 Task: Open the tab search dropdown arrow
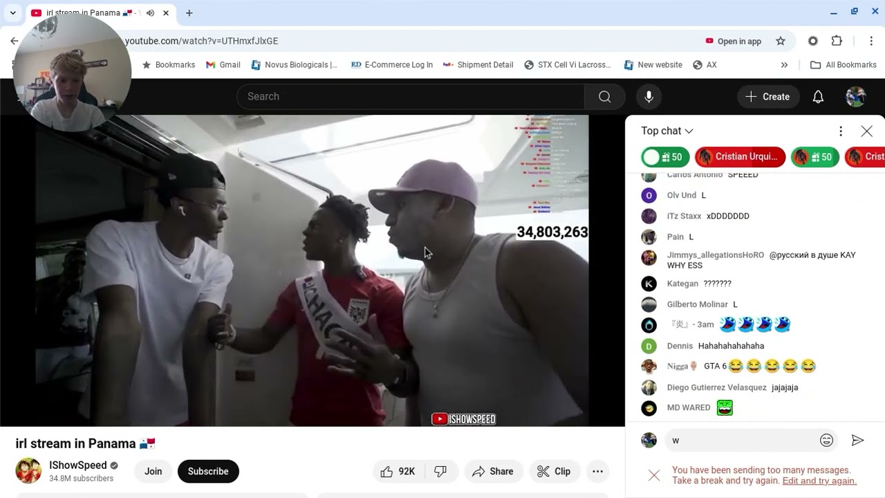tap(12, 13)
